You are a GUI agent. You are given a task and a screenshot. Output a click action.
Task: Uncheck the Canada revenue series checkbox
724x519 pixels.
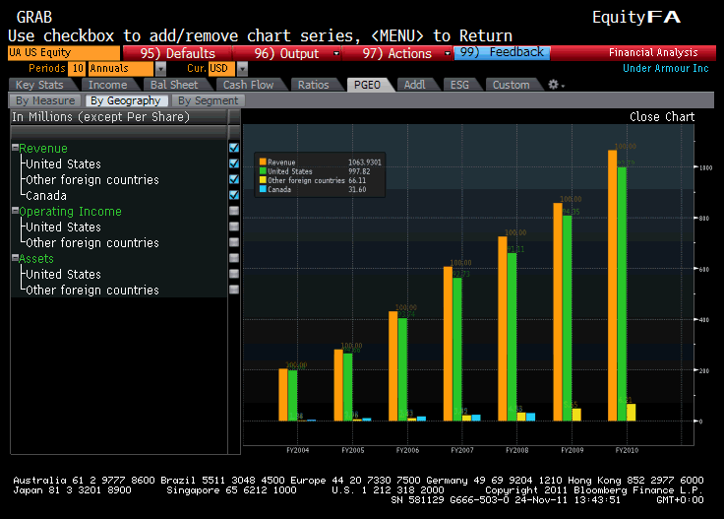(x=234, y=195)
